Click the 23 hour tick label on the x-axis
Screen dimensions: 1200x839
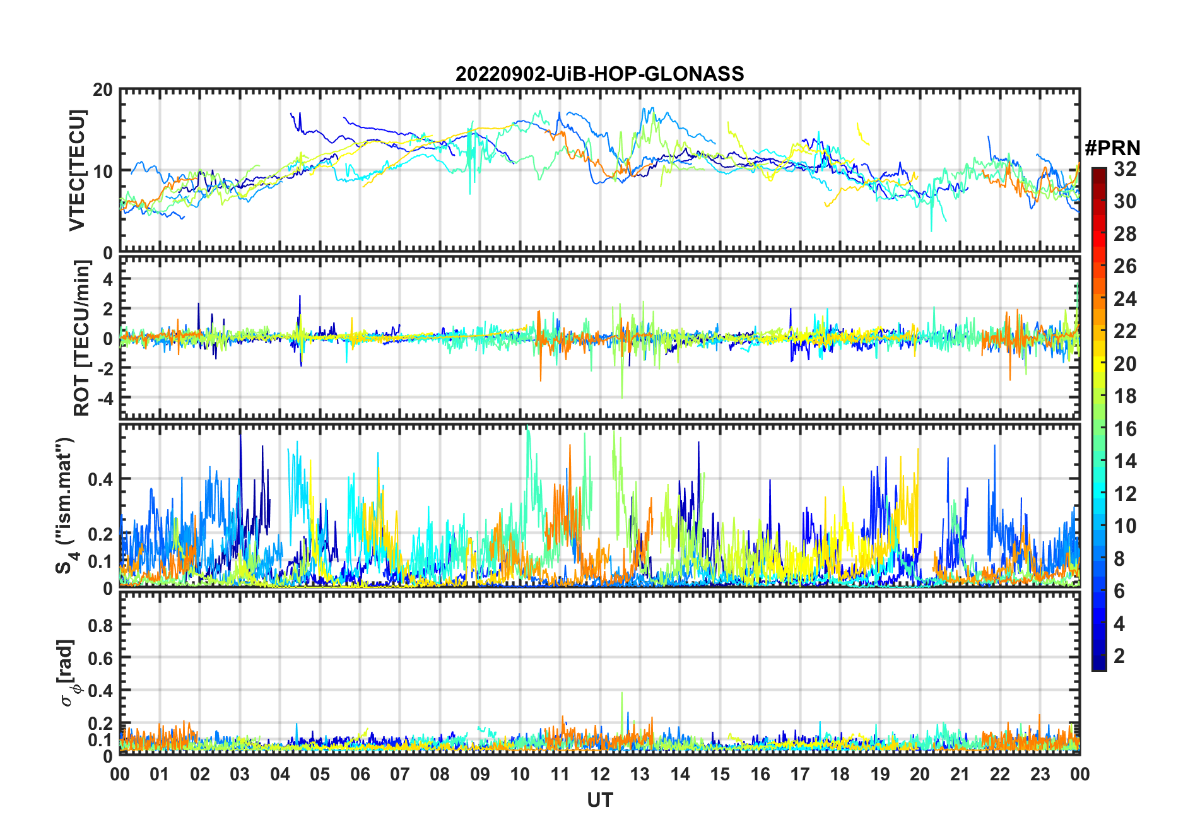click(1040, 774)
